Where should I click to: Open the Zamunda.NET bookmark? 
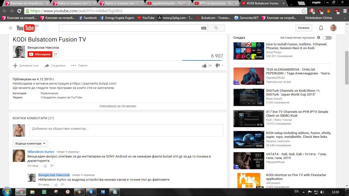pyautogui.click(x=246, y=18)
